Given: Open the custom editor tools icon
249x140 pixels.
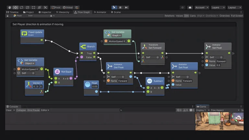Looking at the screenshot, I should [45, 7].
